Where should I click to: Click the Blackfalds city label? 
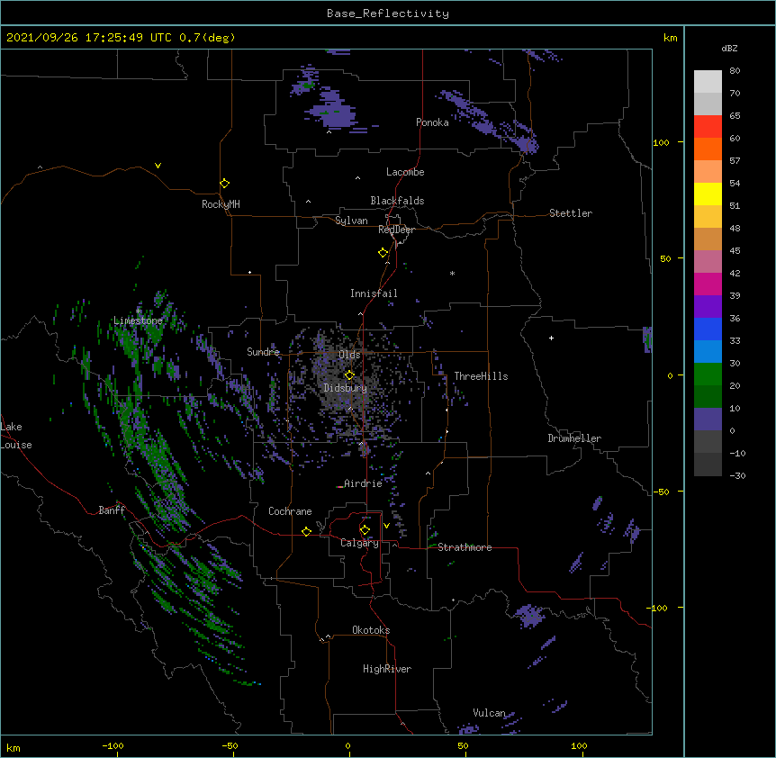(397, 201)
